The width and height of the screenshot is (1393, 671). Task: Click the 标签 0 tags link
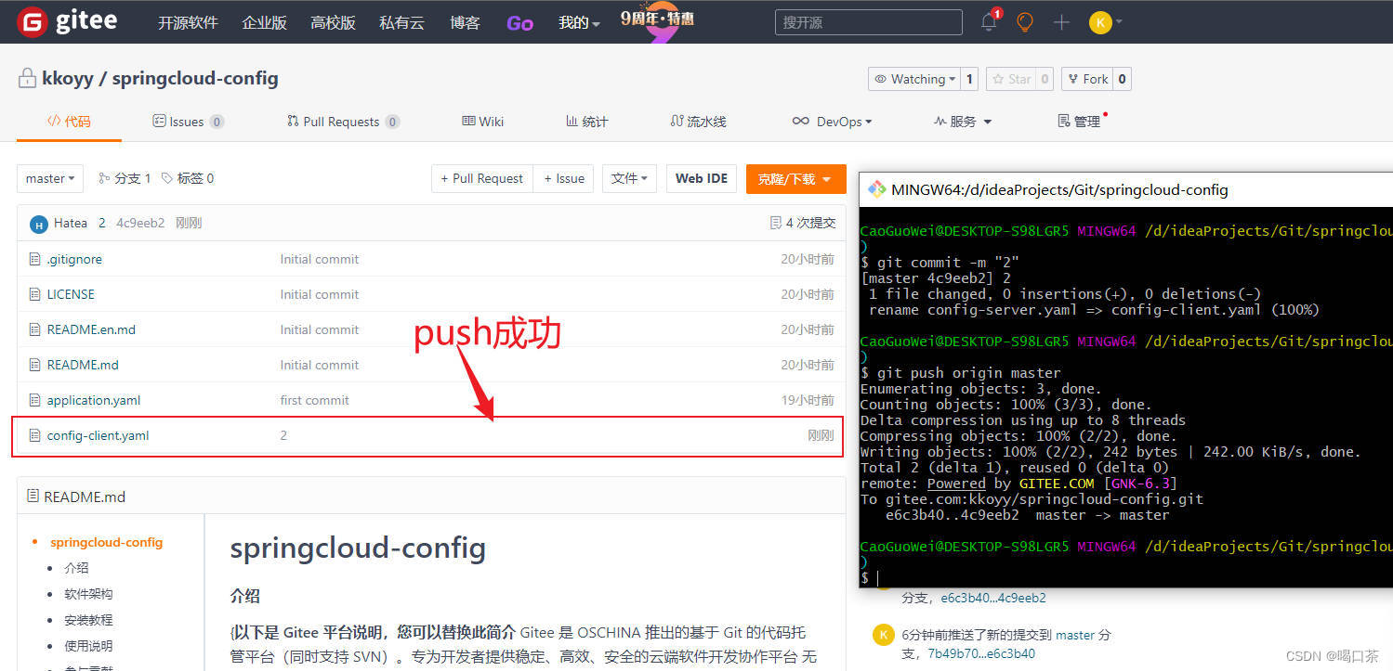[x=188, y=178]
